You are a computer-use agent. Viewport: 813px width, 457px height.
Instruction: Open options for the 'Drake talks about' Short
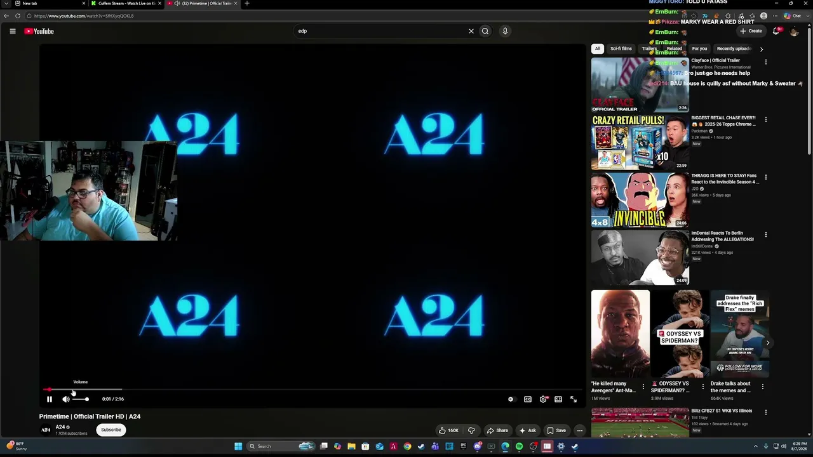(762, 387)
